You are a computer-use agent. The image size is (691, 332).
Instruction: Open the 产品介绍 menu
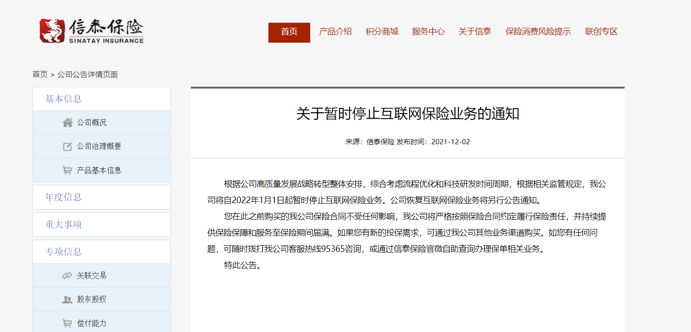click(x=335, y=32)
